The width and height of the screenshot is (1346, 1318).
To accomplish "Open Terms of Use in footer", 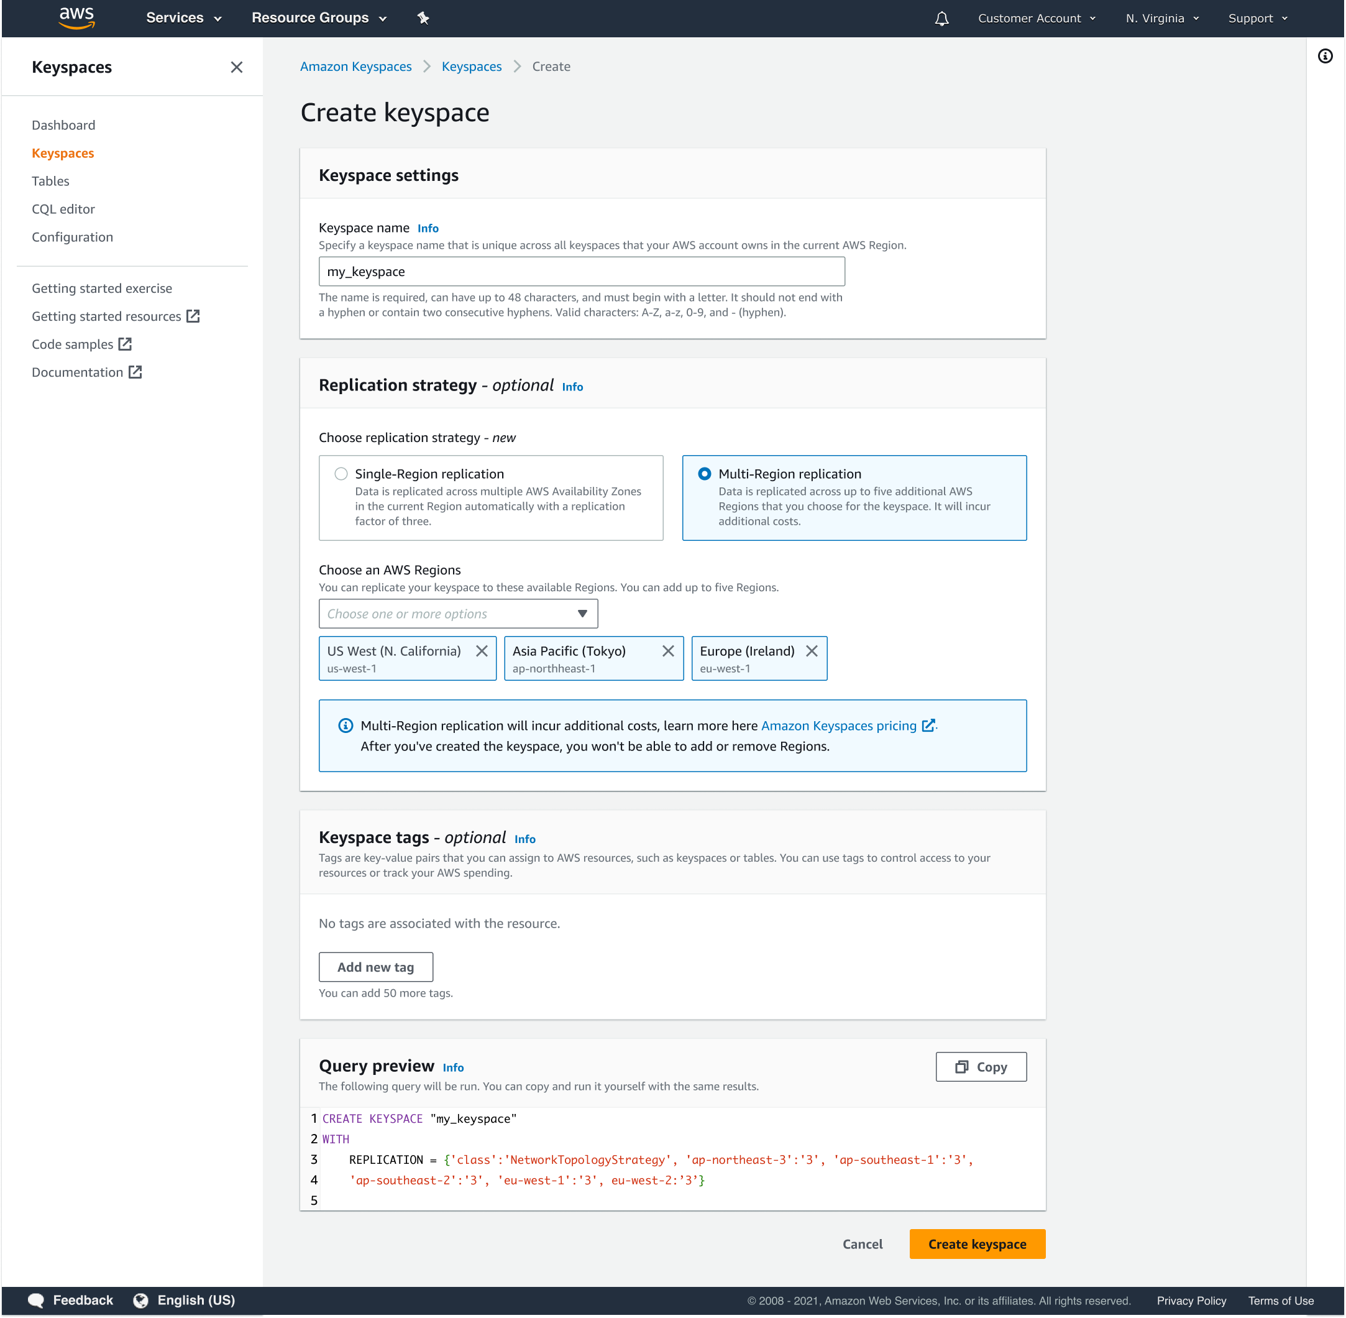I will pyautogui.click(x=1280, y=1301).
